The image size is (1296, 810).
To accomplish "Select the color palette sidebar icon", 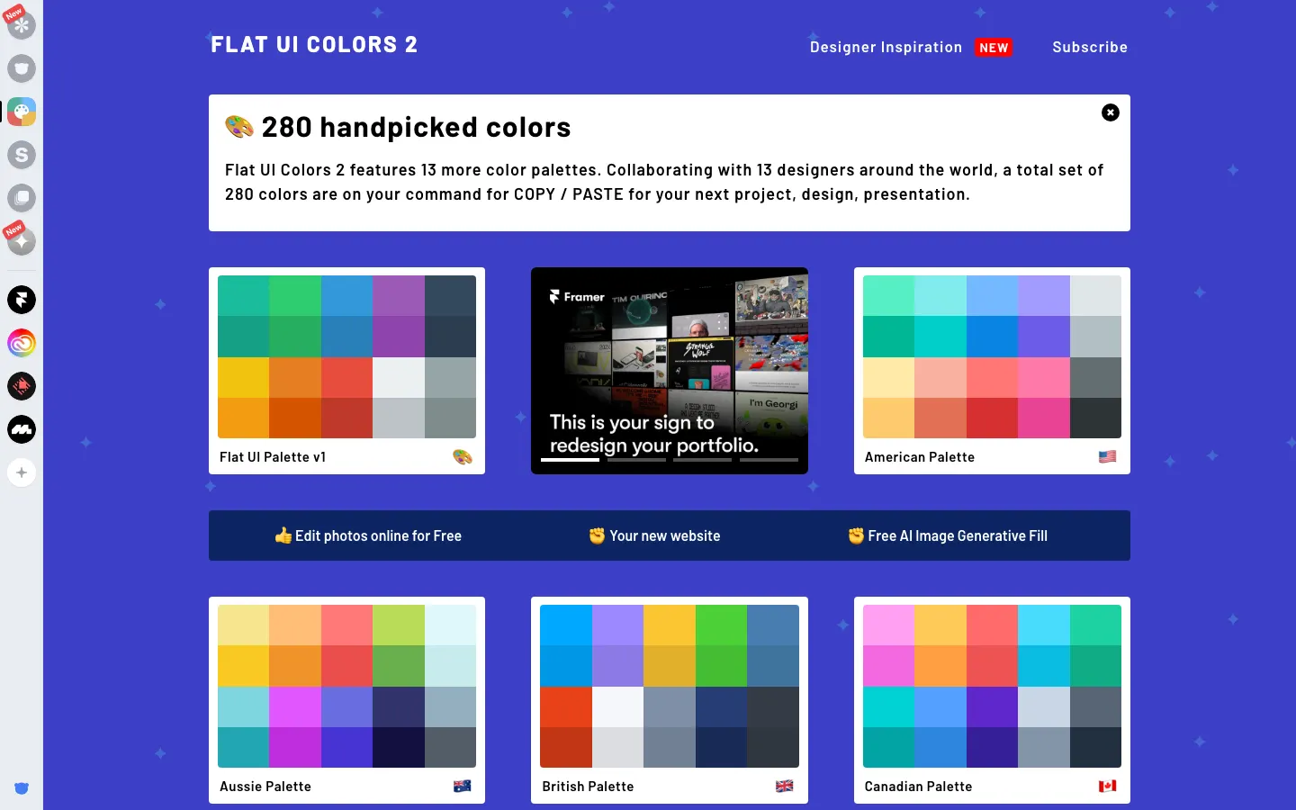I will pos(22,112).
